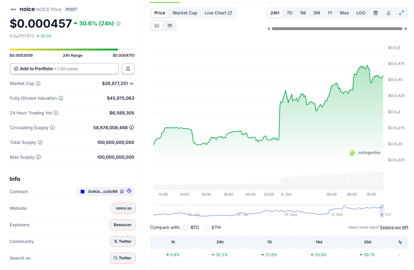Screen dimensions: 414x270
Task: Expand the chart to fullscreen
Action: pos(401,13)
